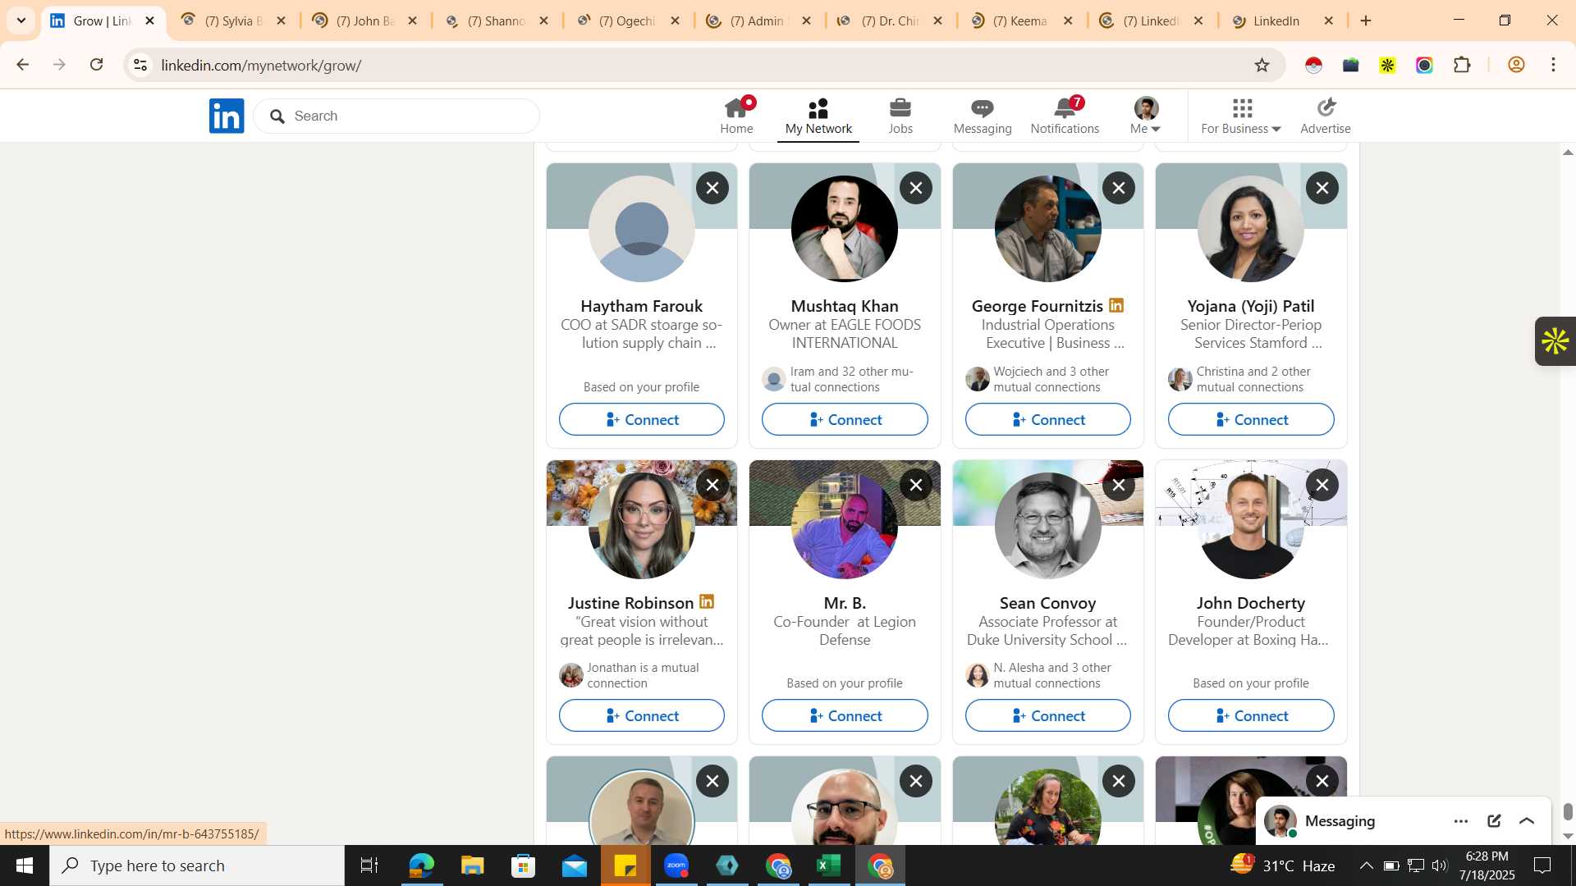The width and height of the screenshot is (1576, 886).
Task: Select the My Network tab
Action: pyautogui.click(x=818, y=116)
